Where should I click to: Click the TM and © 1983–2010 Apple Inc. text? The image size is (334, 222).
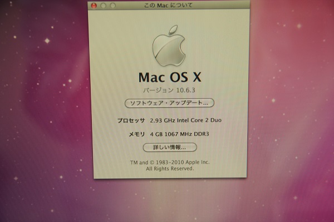tap(170, 162)
